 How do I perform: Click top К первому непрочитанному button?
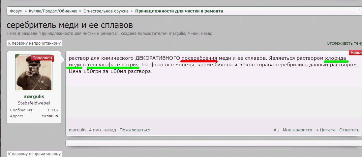click(35, 43)
